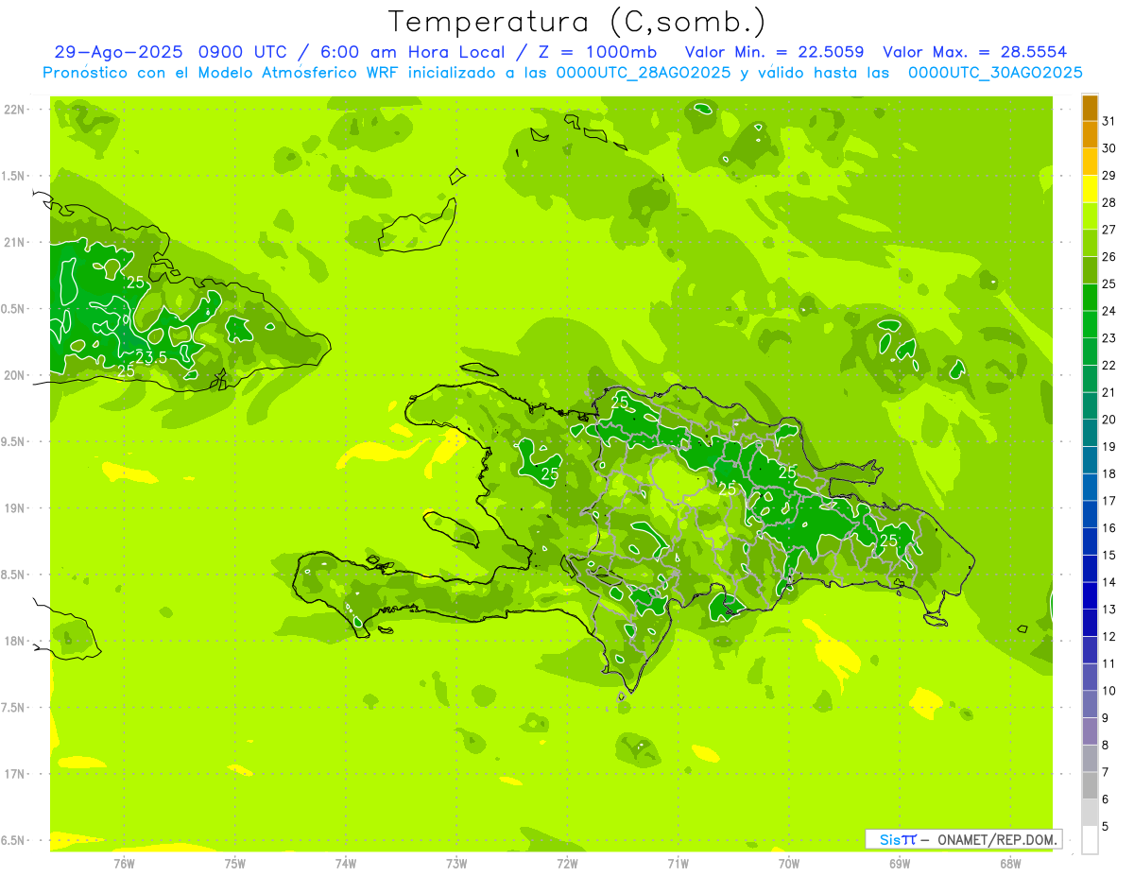Click the '76W' longitude label
The image size is (1134, 876).
click(x=124, y=864)
